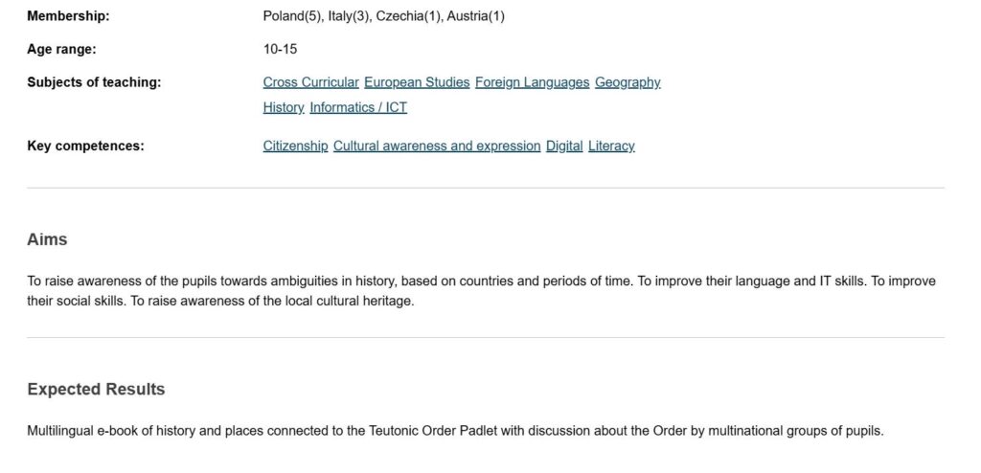Click the Membership field label
The image size is (981, 473).
(x=68, y=16)
